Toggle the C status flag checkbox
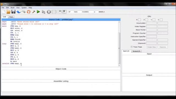 point(161,20)
